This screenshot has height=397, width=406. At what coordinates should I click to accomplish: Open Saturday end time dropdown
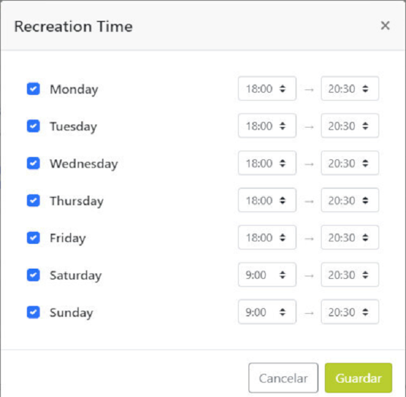pyautogui.click(x=350, y=275)
